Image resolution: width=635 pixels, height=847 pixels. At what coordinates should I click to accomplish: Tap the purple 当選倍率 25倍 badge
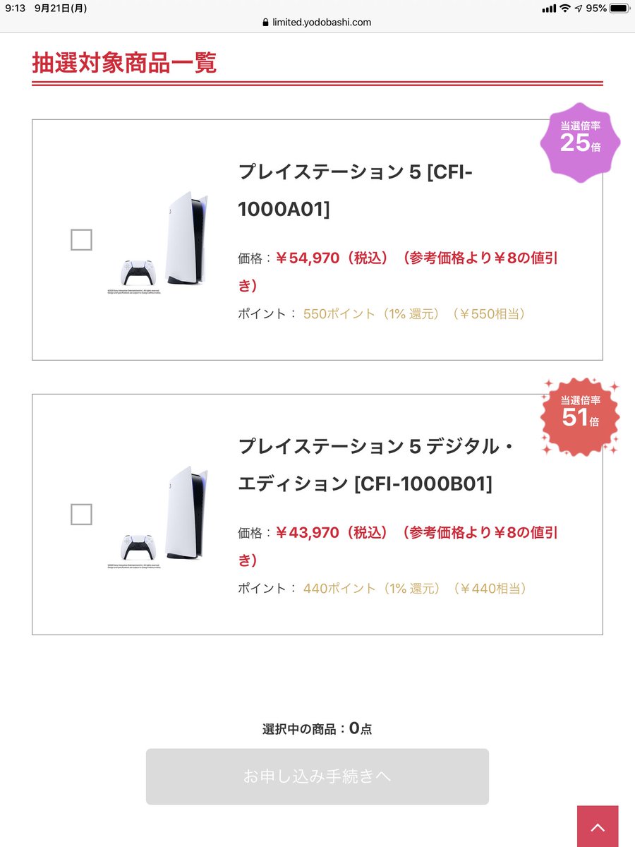pyautogui.click(x=580, y=143)
